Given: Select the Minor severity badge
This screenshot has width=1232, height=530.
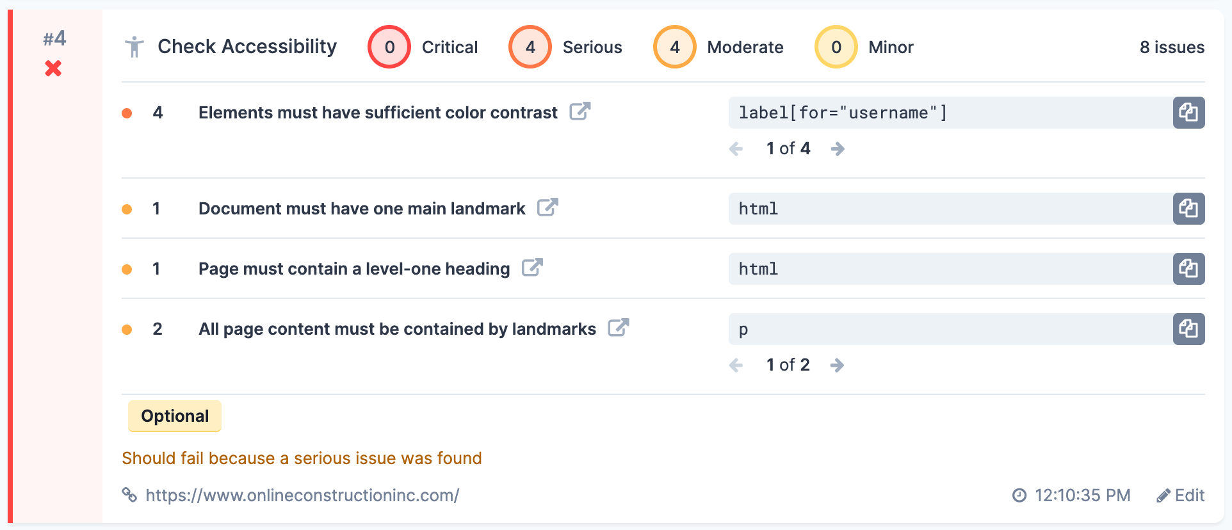Looking at the screenshot, I should (x=836, y=47).
